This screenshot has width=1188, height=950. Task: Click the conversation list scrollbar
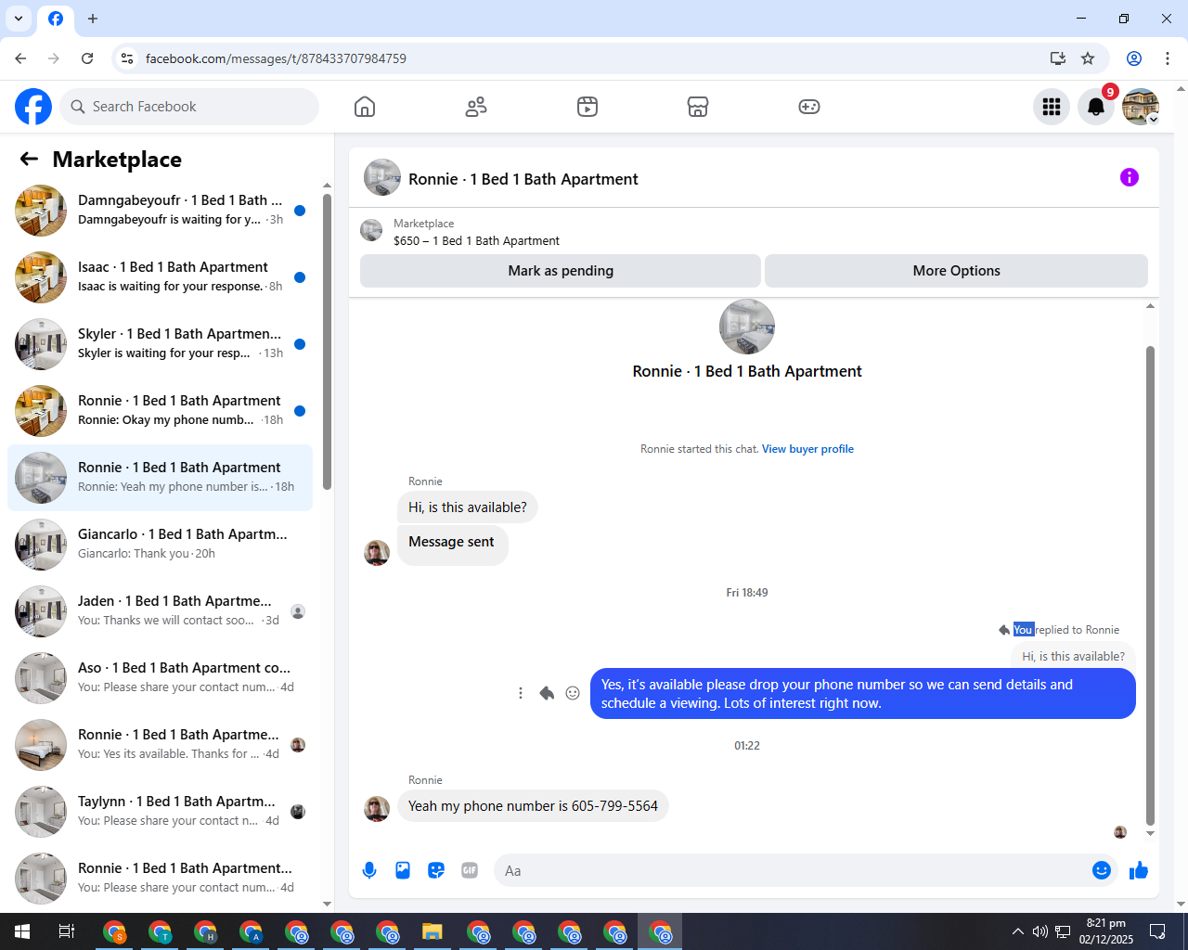327,341
